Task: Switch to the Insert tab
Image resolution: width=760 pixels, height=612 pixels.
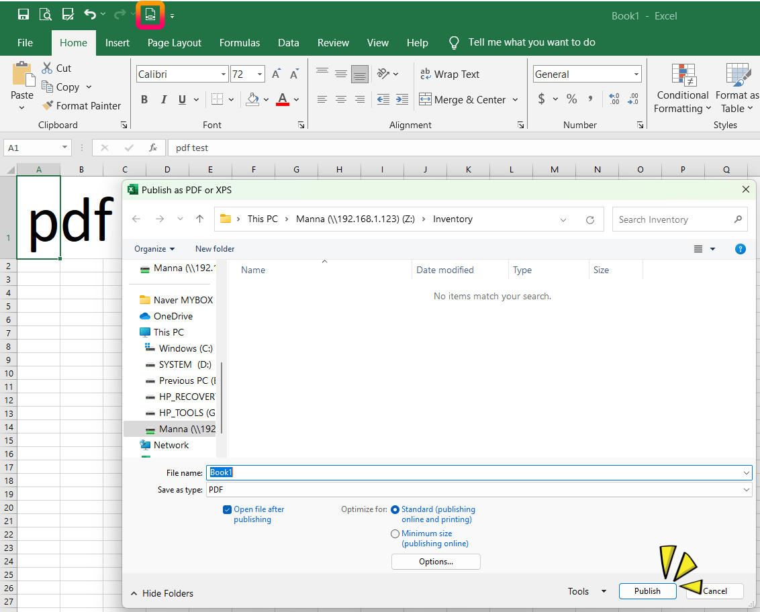Action: point(117,43)
